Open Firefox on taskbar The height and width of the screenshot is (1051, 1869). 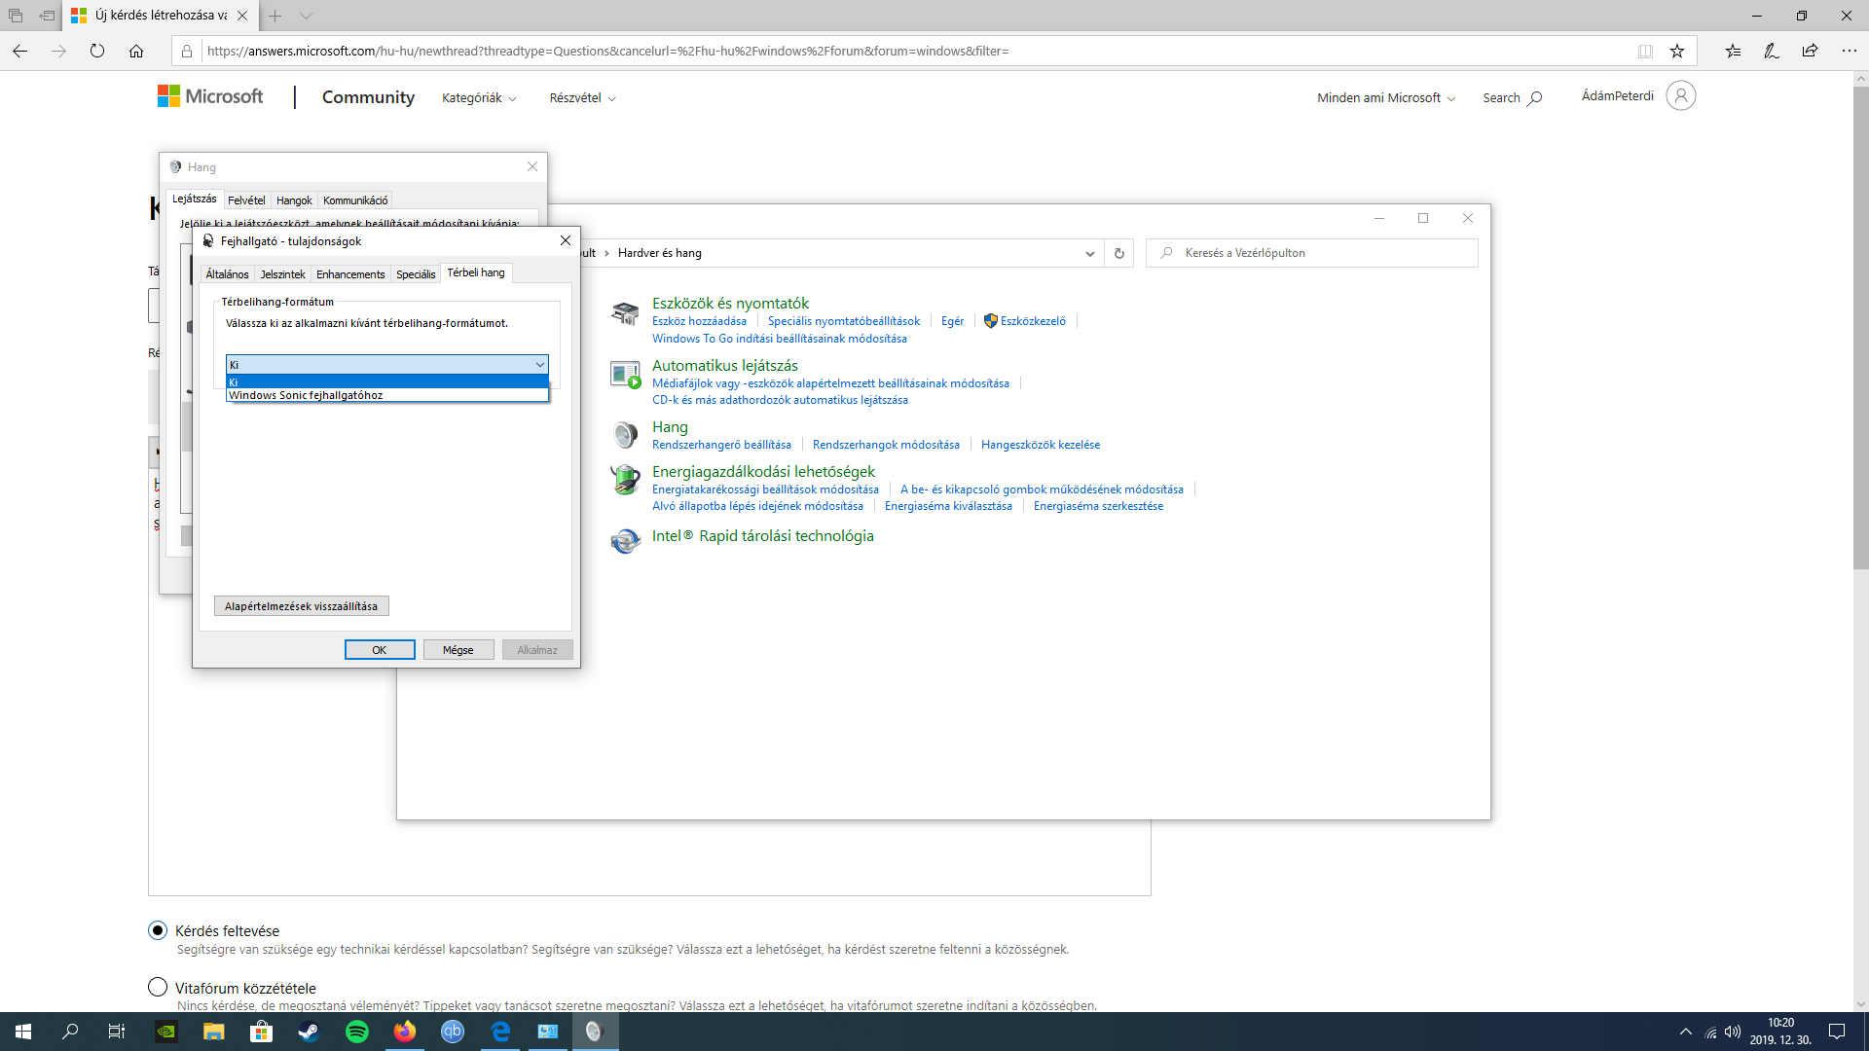pyautogui.click(x=405, y=1032)
